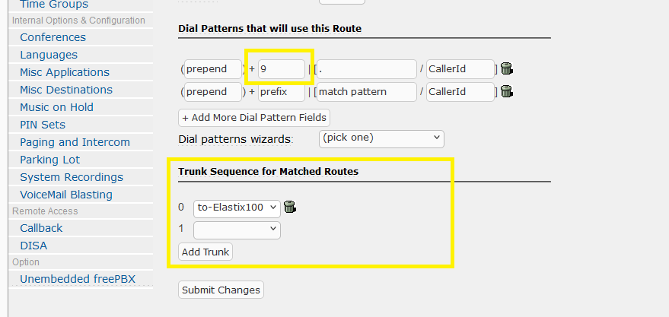The height and width of the screenshot is (317, 669).
Task: Click the empty match pattern field
Action: [x=366, y=92]
